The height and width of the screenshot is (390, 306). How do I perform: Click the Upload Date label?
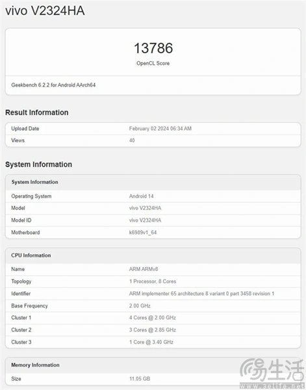pyautogui.click(x=25, y=129)
